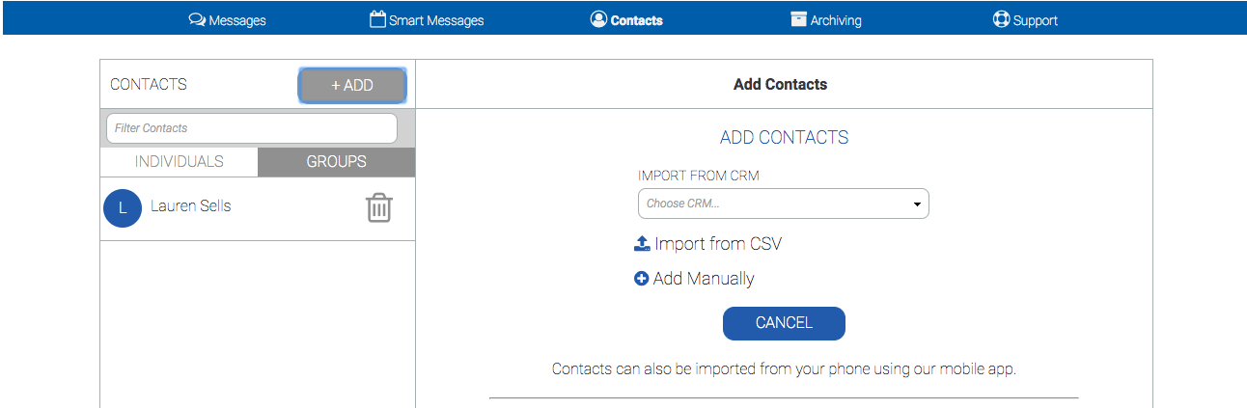Click the Contacts person icon

[x=598, y=19]
